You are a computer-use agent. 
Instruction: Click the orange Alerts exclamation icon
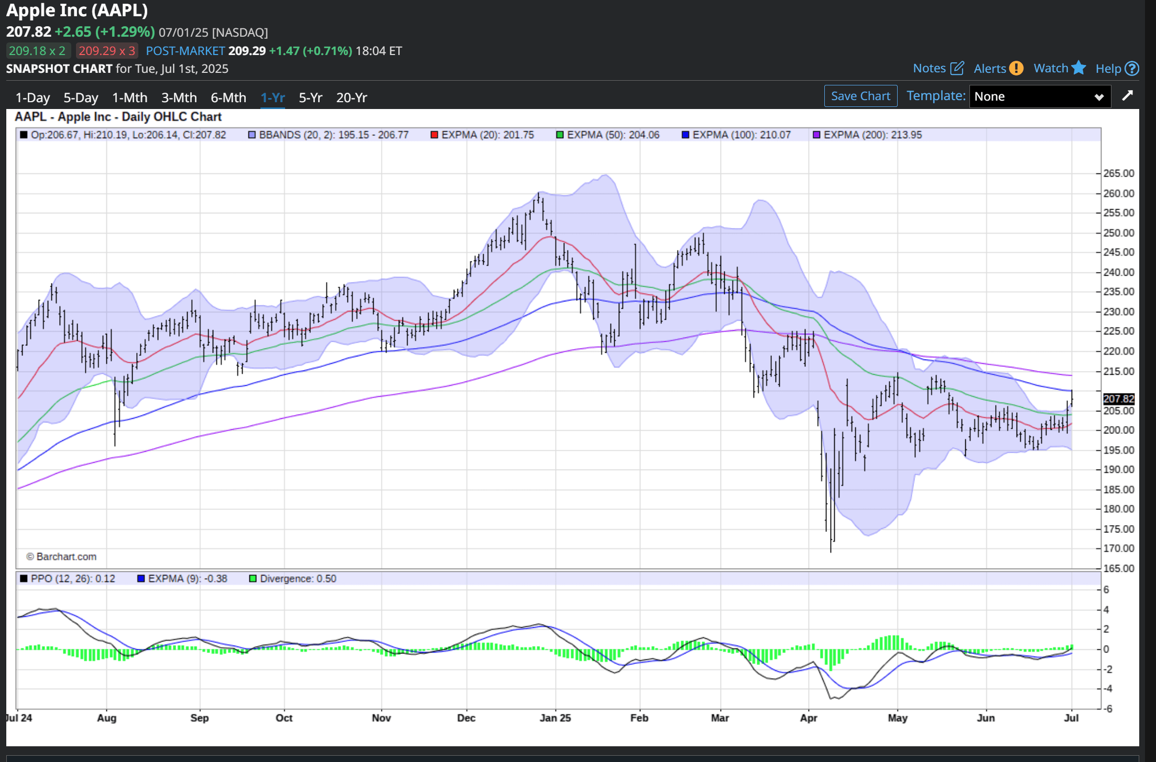(x=1016, y=68)
